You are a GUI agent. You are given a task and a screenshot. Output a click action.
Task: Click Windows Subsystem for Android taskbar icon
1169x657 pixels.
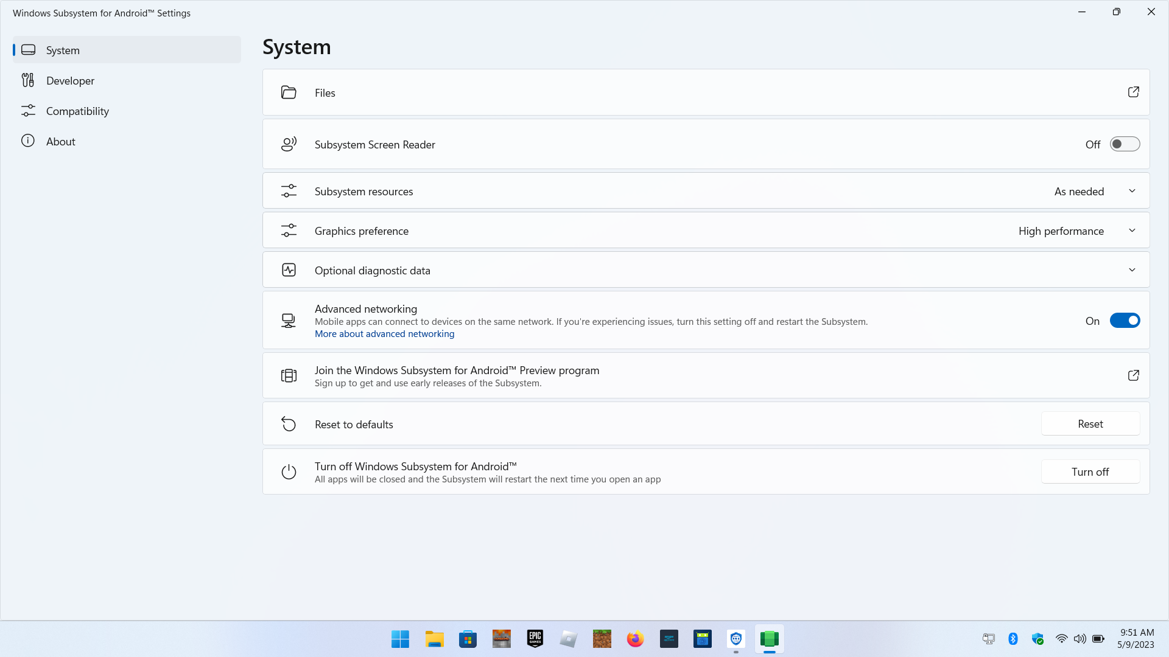point(770,639)
